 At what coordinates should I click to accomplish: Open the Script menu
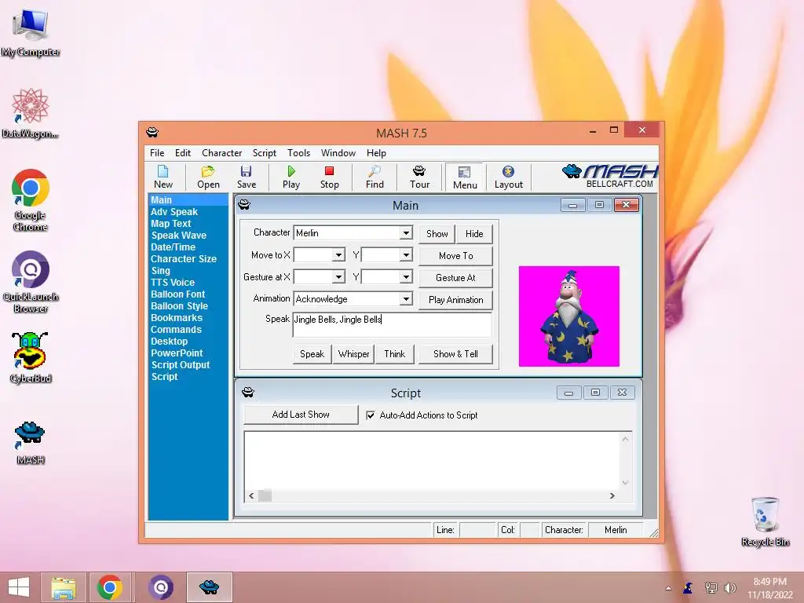[x=264, y=153]
